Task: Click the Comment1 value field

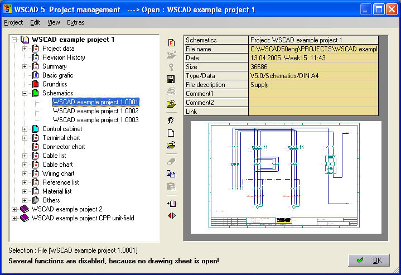Action: click(x=313, y=94)
